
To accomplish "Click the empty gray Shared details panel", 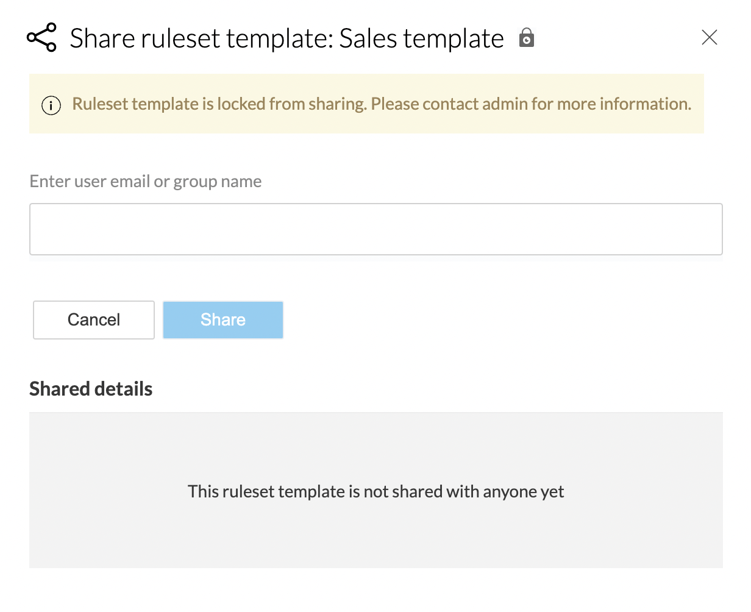I will [375, 536].
